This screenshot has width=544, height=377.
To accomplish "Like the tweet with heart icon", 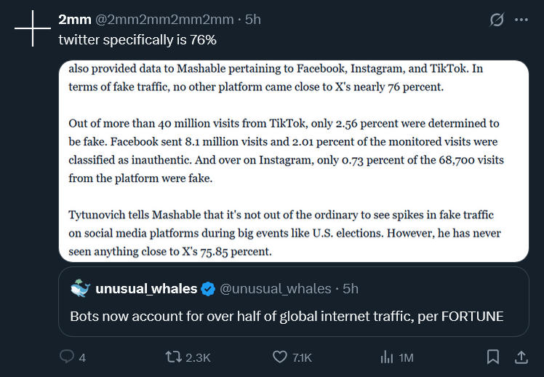I will click(x=279, y=357).
